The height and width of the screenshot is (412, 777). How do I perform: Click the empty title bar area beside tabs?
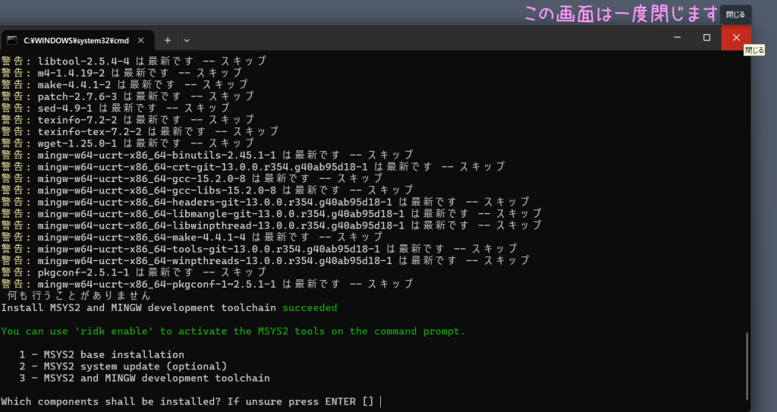pos(425,39)
